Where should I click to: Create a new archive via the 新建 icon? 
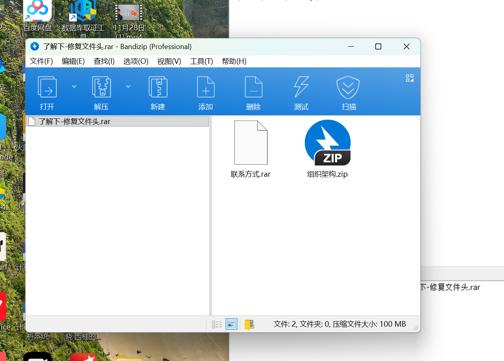click(158, 92)
